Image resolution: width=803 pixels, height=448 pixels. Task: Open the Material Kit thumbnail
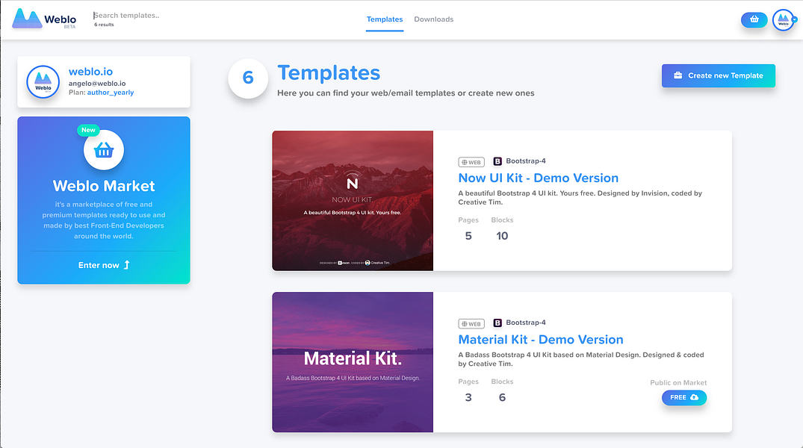[x=353, y=362]
